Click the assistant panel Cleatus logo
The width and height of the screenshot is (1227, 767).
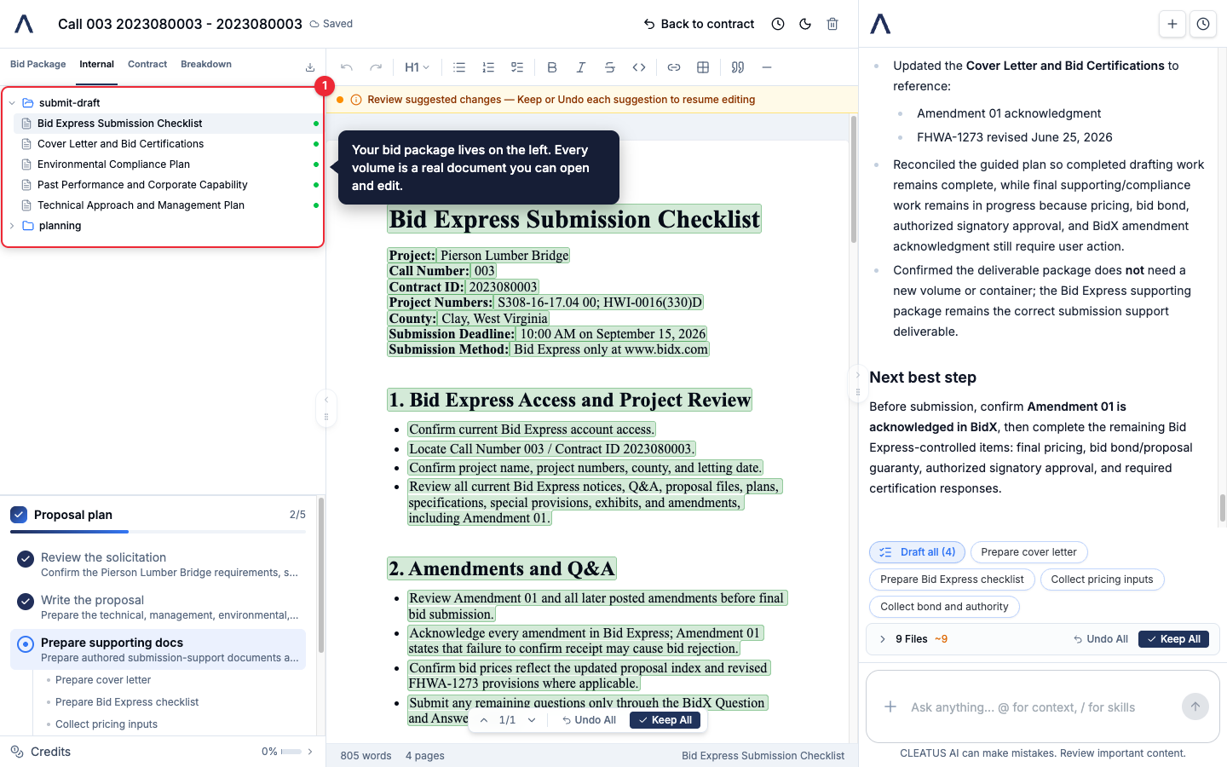[x=880, y=24]
